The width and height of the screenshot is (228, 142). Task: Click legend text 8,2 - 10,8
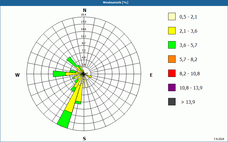tap(190, 74)
